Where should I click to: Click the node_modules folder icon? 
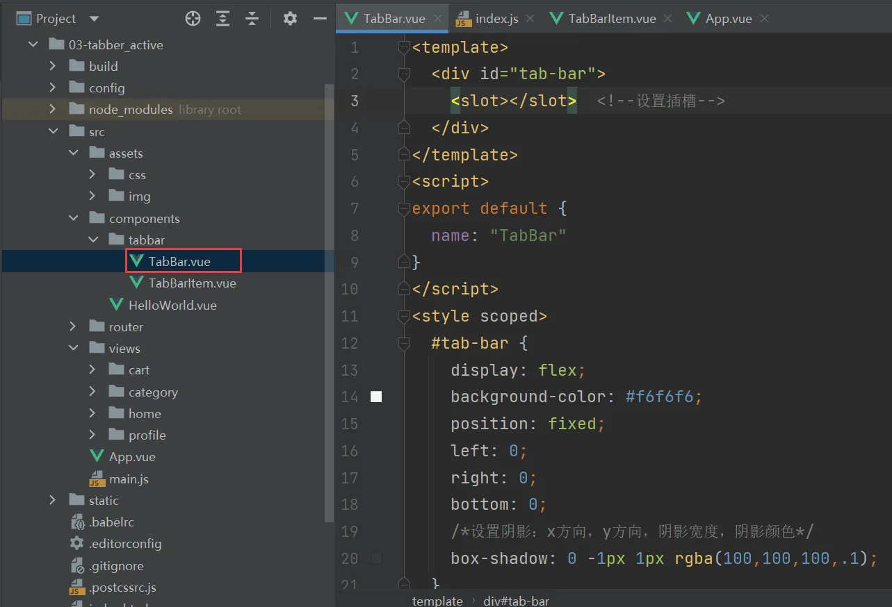[77, 109]
